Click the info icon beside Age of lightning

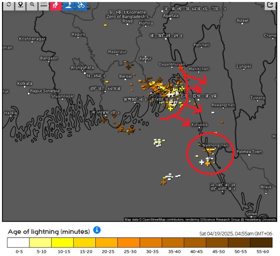click(x=97, y=230)
